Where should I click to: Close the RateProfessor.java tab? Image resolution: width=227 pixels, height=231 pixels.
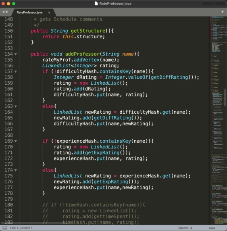(x=49, y=12)
